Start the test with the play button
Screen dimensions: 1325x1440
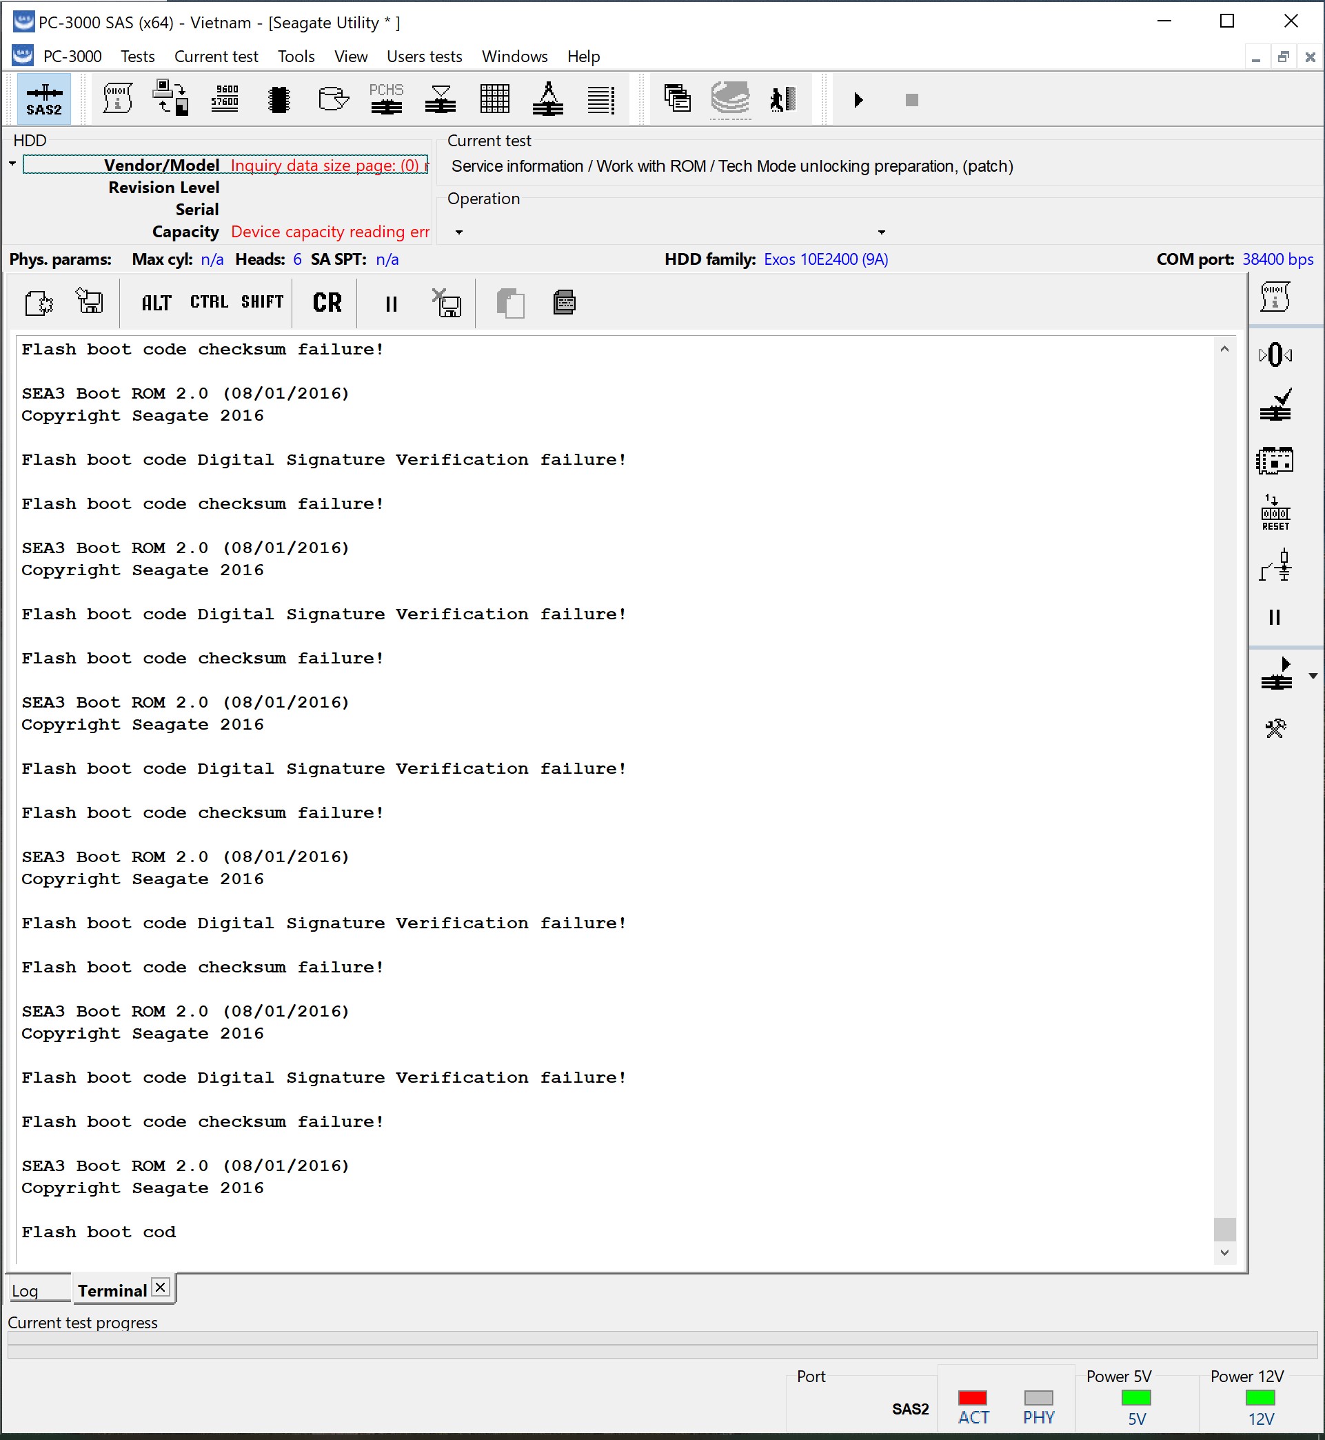click(x=858, y=100)
